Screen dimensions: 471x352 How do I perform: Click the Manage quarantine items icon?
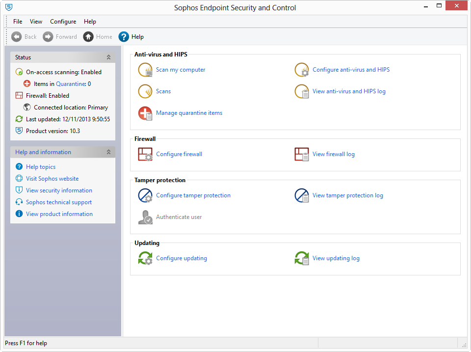(x=145, y=113)
